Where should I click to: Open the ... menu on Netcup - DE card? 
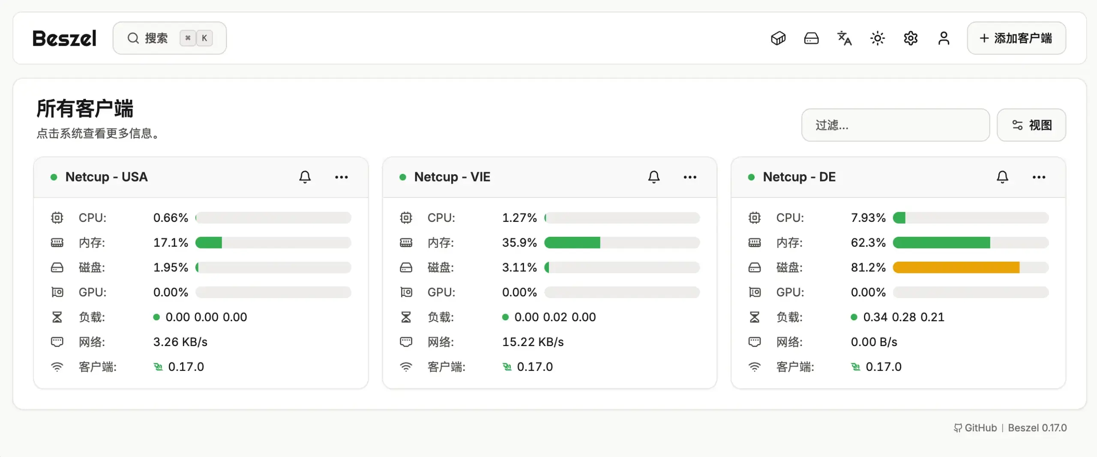1039,177
